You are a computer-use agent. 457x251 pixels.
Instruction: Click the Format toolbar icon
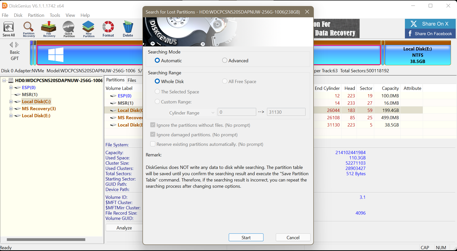click(108, 29)
